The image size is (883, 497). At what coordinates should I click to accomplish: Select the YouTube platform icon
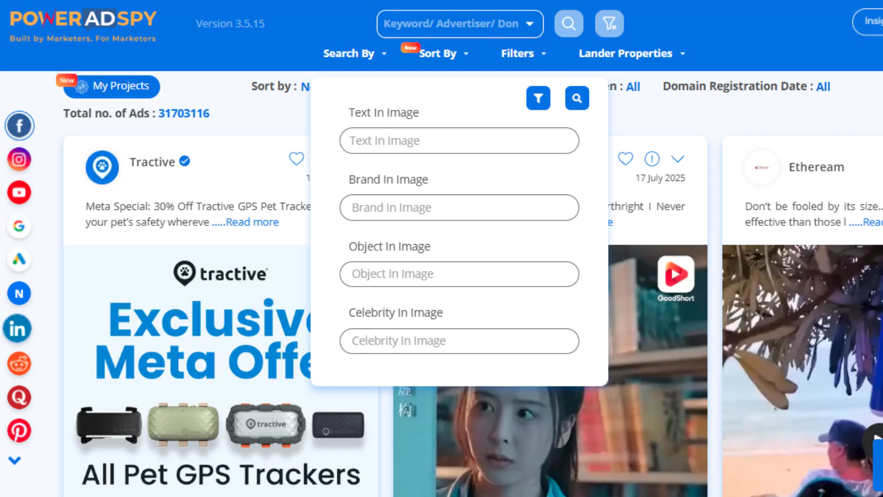coord(19,193)
